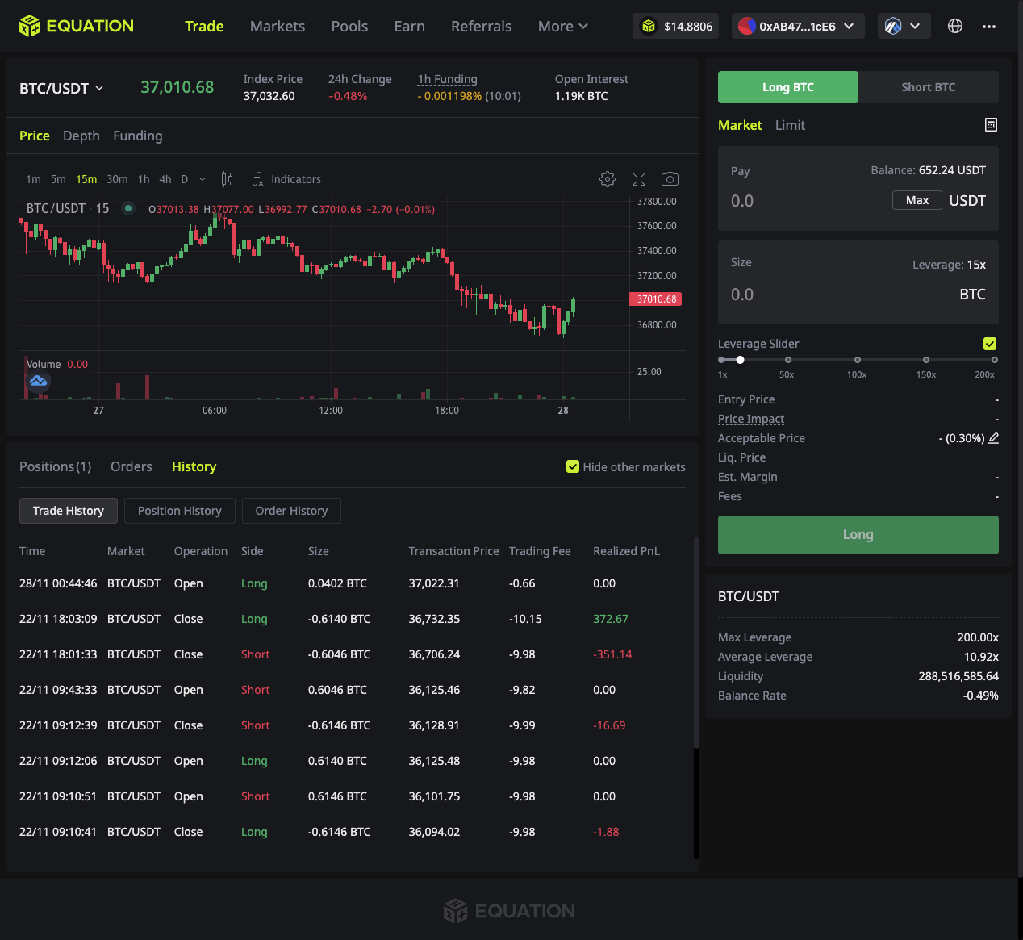Switch chart to Depth tab

81,136
